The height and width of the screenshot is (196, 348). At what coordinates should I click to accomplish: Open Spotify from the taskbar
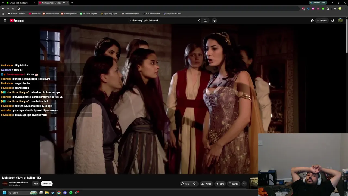point(71,193)
